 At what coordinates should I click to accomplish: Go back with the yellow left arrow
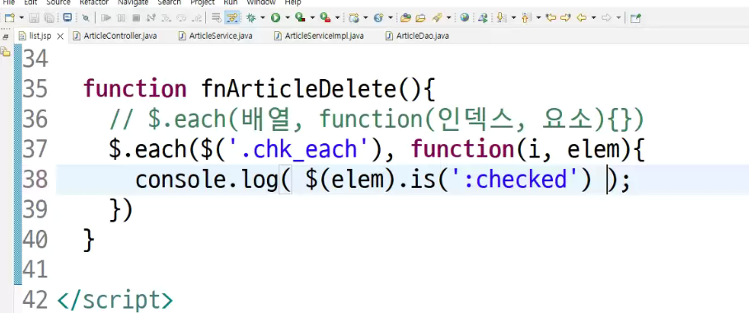click(x=582, y=18)
